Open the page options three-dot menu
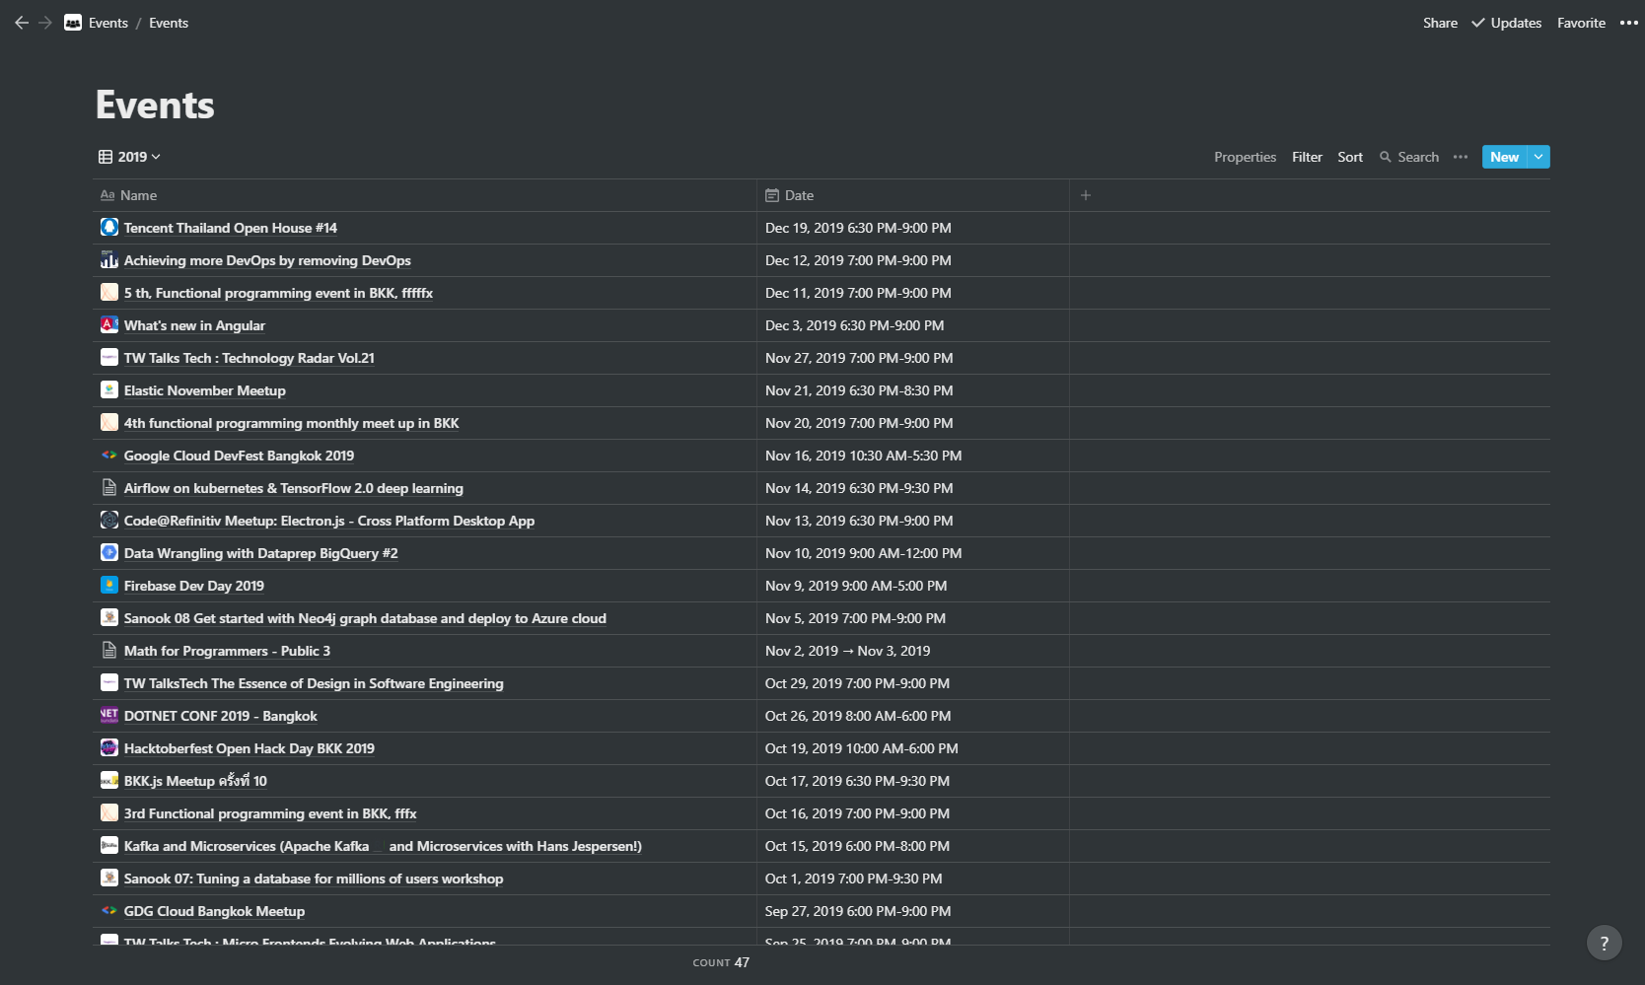The height and width of the screenshot is (985, 1645). [x=1628, y=23]
